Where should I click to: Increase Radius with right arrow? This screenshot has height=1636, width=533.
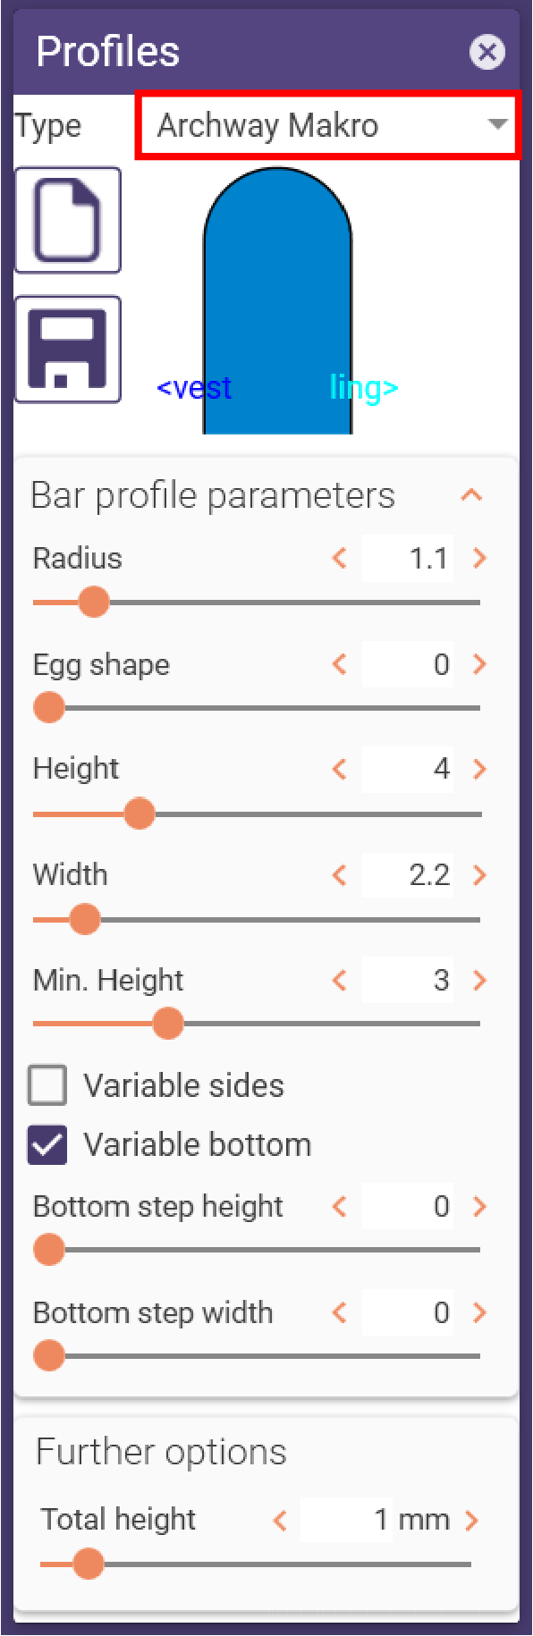(479, 559)
